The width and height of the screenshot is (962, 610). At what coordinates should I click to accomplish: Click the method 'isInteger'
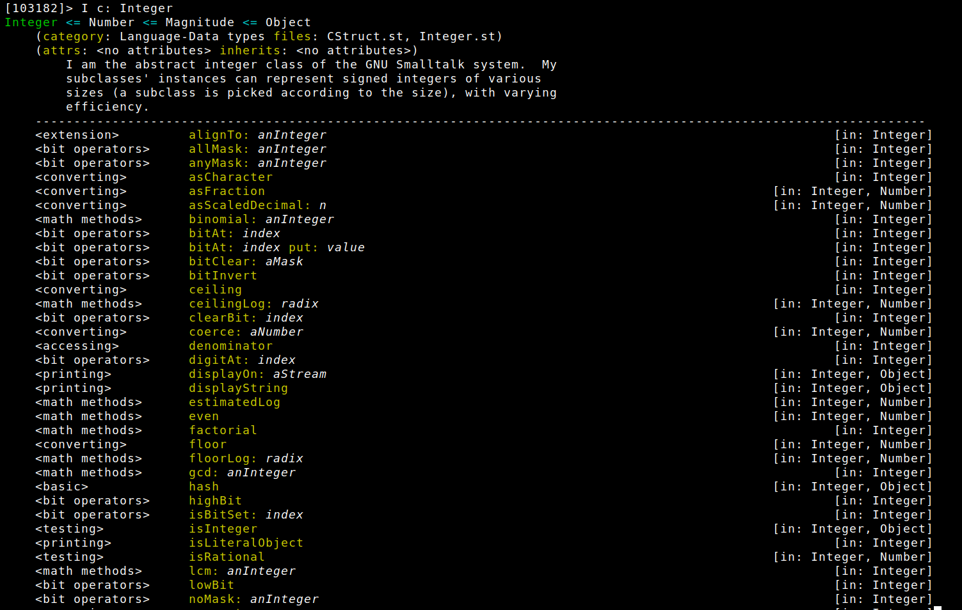point(223,529)
